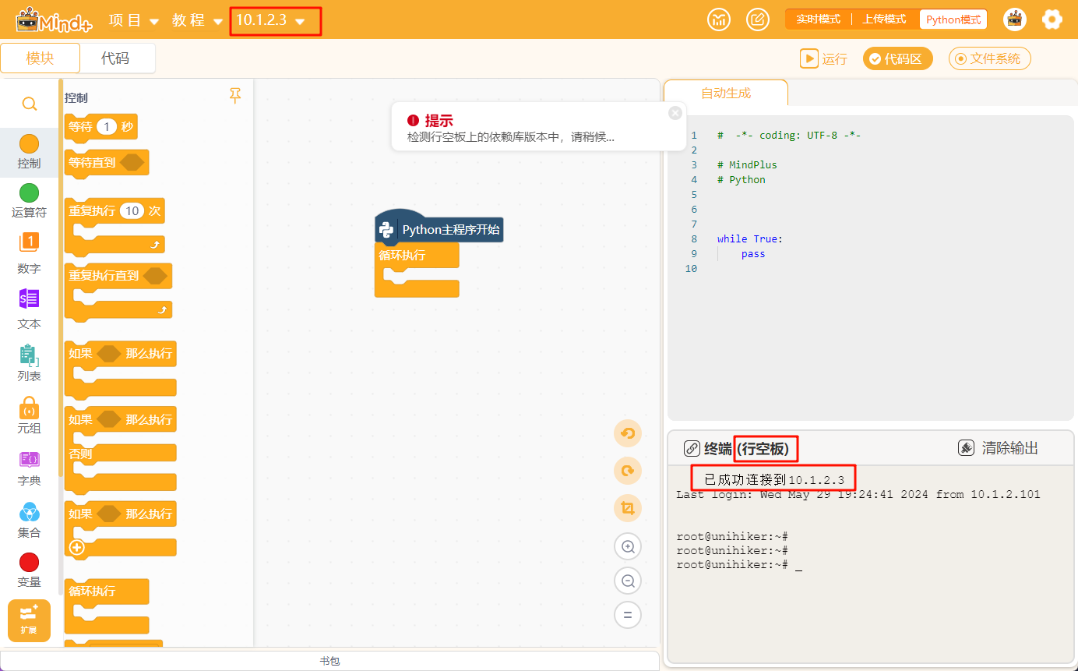Viewport: 1078px width, 671px height.
Task: Expand the 书包 backpack bar
Action: pos(330,661)
